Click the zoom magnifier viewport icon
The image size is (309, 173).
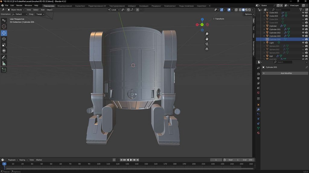tap(207, 34)
